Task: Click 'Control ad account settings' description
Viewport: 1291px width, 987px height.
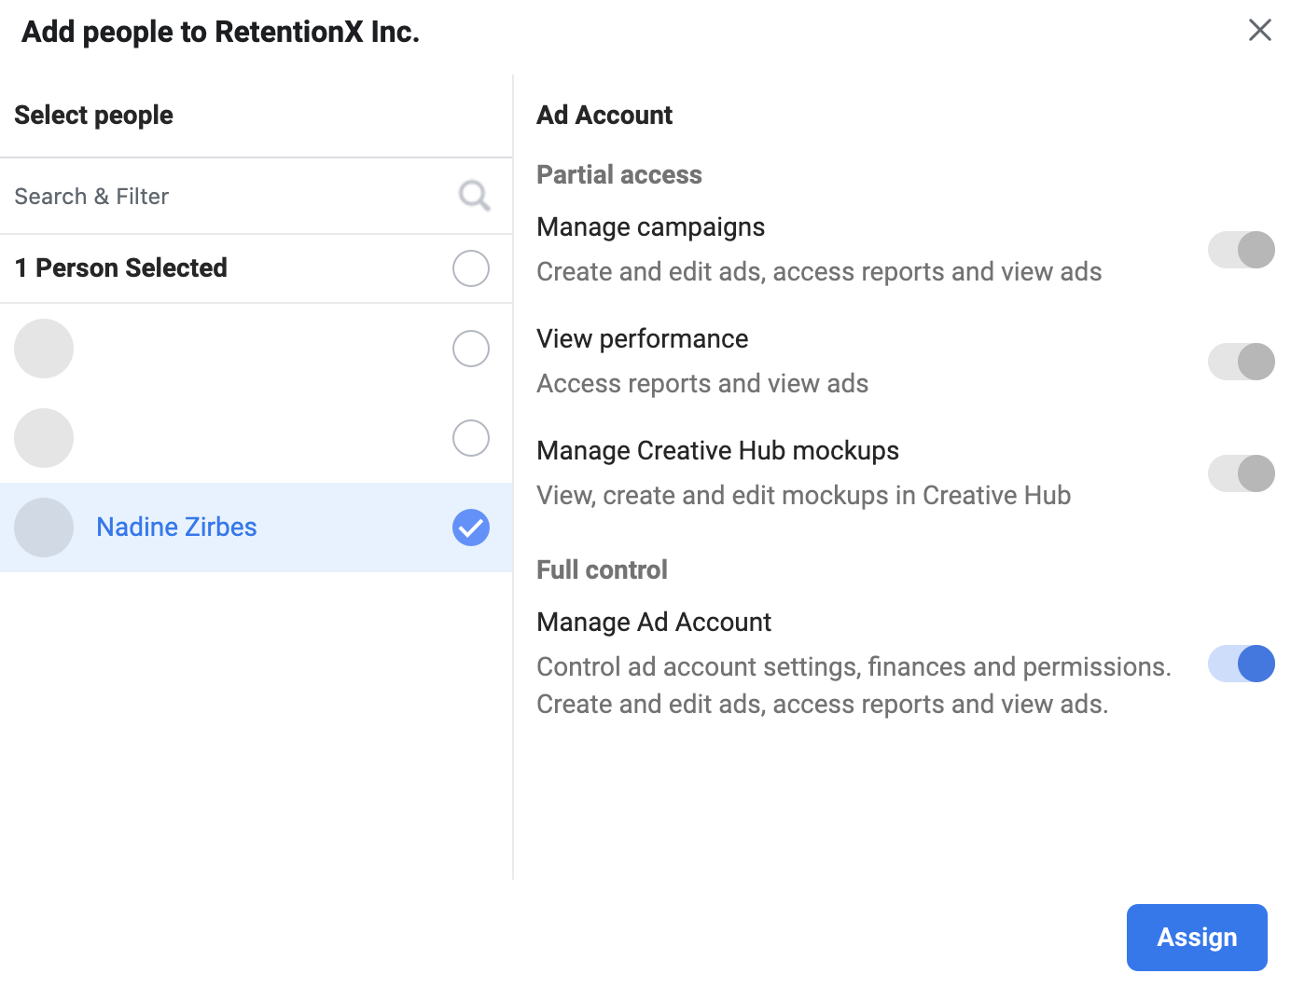Action: tap(854, 686)
